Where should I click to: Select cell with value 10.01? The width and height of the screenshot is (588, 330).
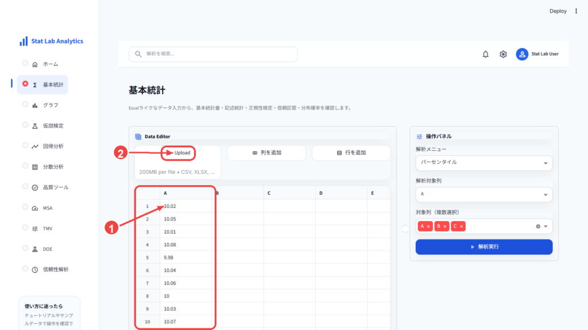click(x=186, y=232)
